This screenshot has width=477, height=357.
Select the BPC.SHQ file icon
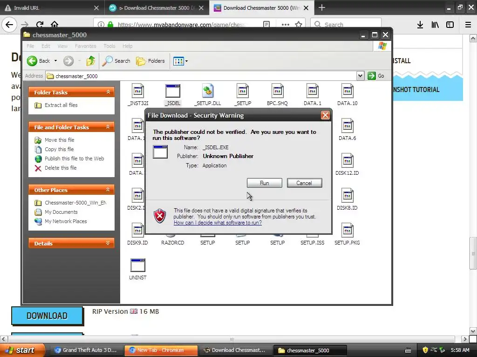[278, 91]
